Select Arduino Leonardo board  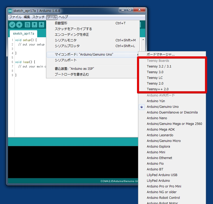[x=172, y=135]
